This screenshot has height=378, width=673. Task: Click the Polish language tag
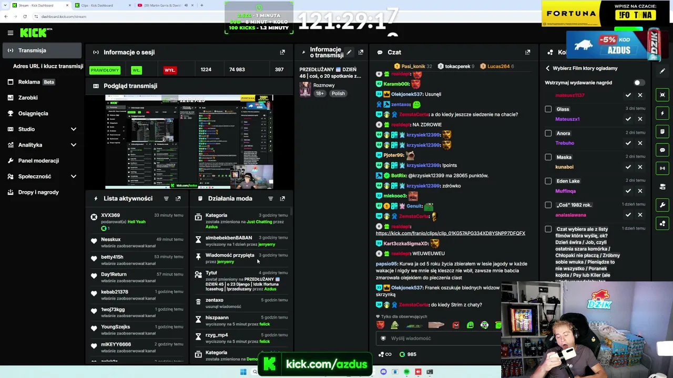pos(338,93)
